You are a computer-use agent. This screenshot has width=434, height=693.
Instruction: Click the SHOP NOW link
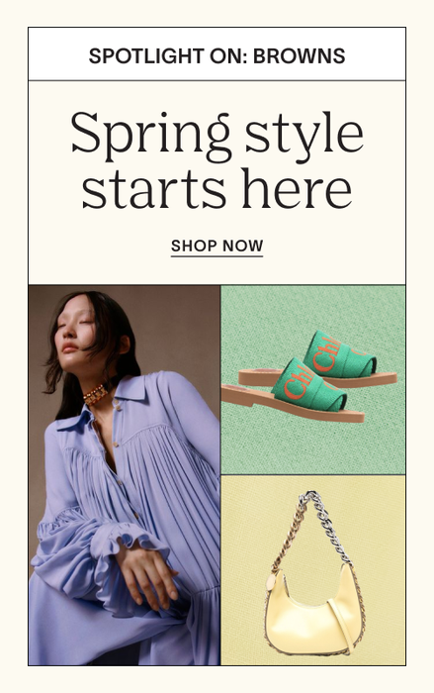coord(217,247)
